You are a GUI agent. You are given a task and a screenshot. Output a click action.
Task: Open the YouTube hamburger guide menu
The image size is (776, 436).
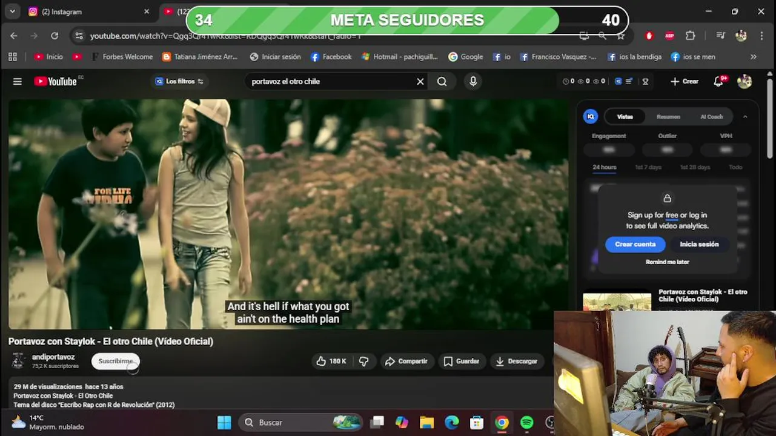pos(18,82)
